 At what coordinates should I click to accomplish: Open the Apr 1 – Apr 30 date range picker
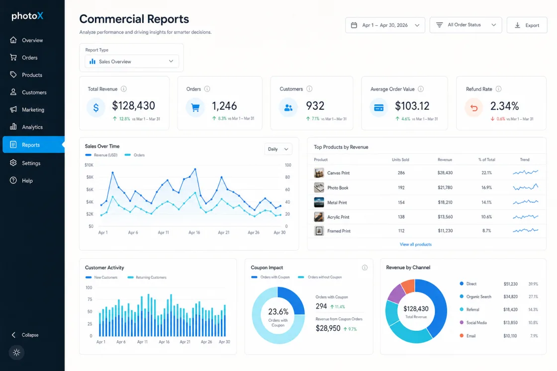pyautogui.click(x=385, y=25)
